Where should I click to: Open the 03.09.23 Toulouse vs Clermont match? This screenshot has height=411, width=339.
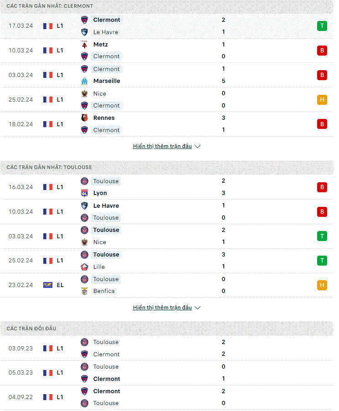click(x=167, y=348)
